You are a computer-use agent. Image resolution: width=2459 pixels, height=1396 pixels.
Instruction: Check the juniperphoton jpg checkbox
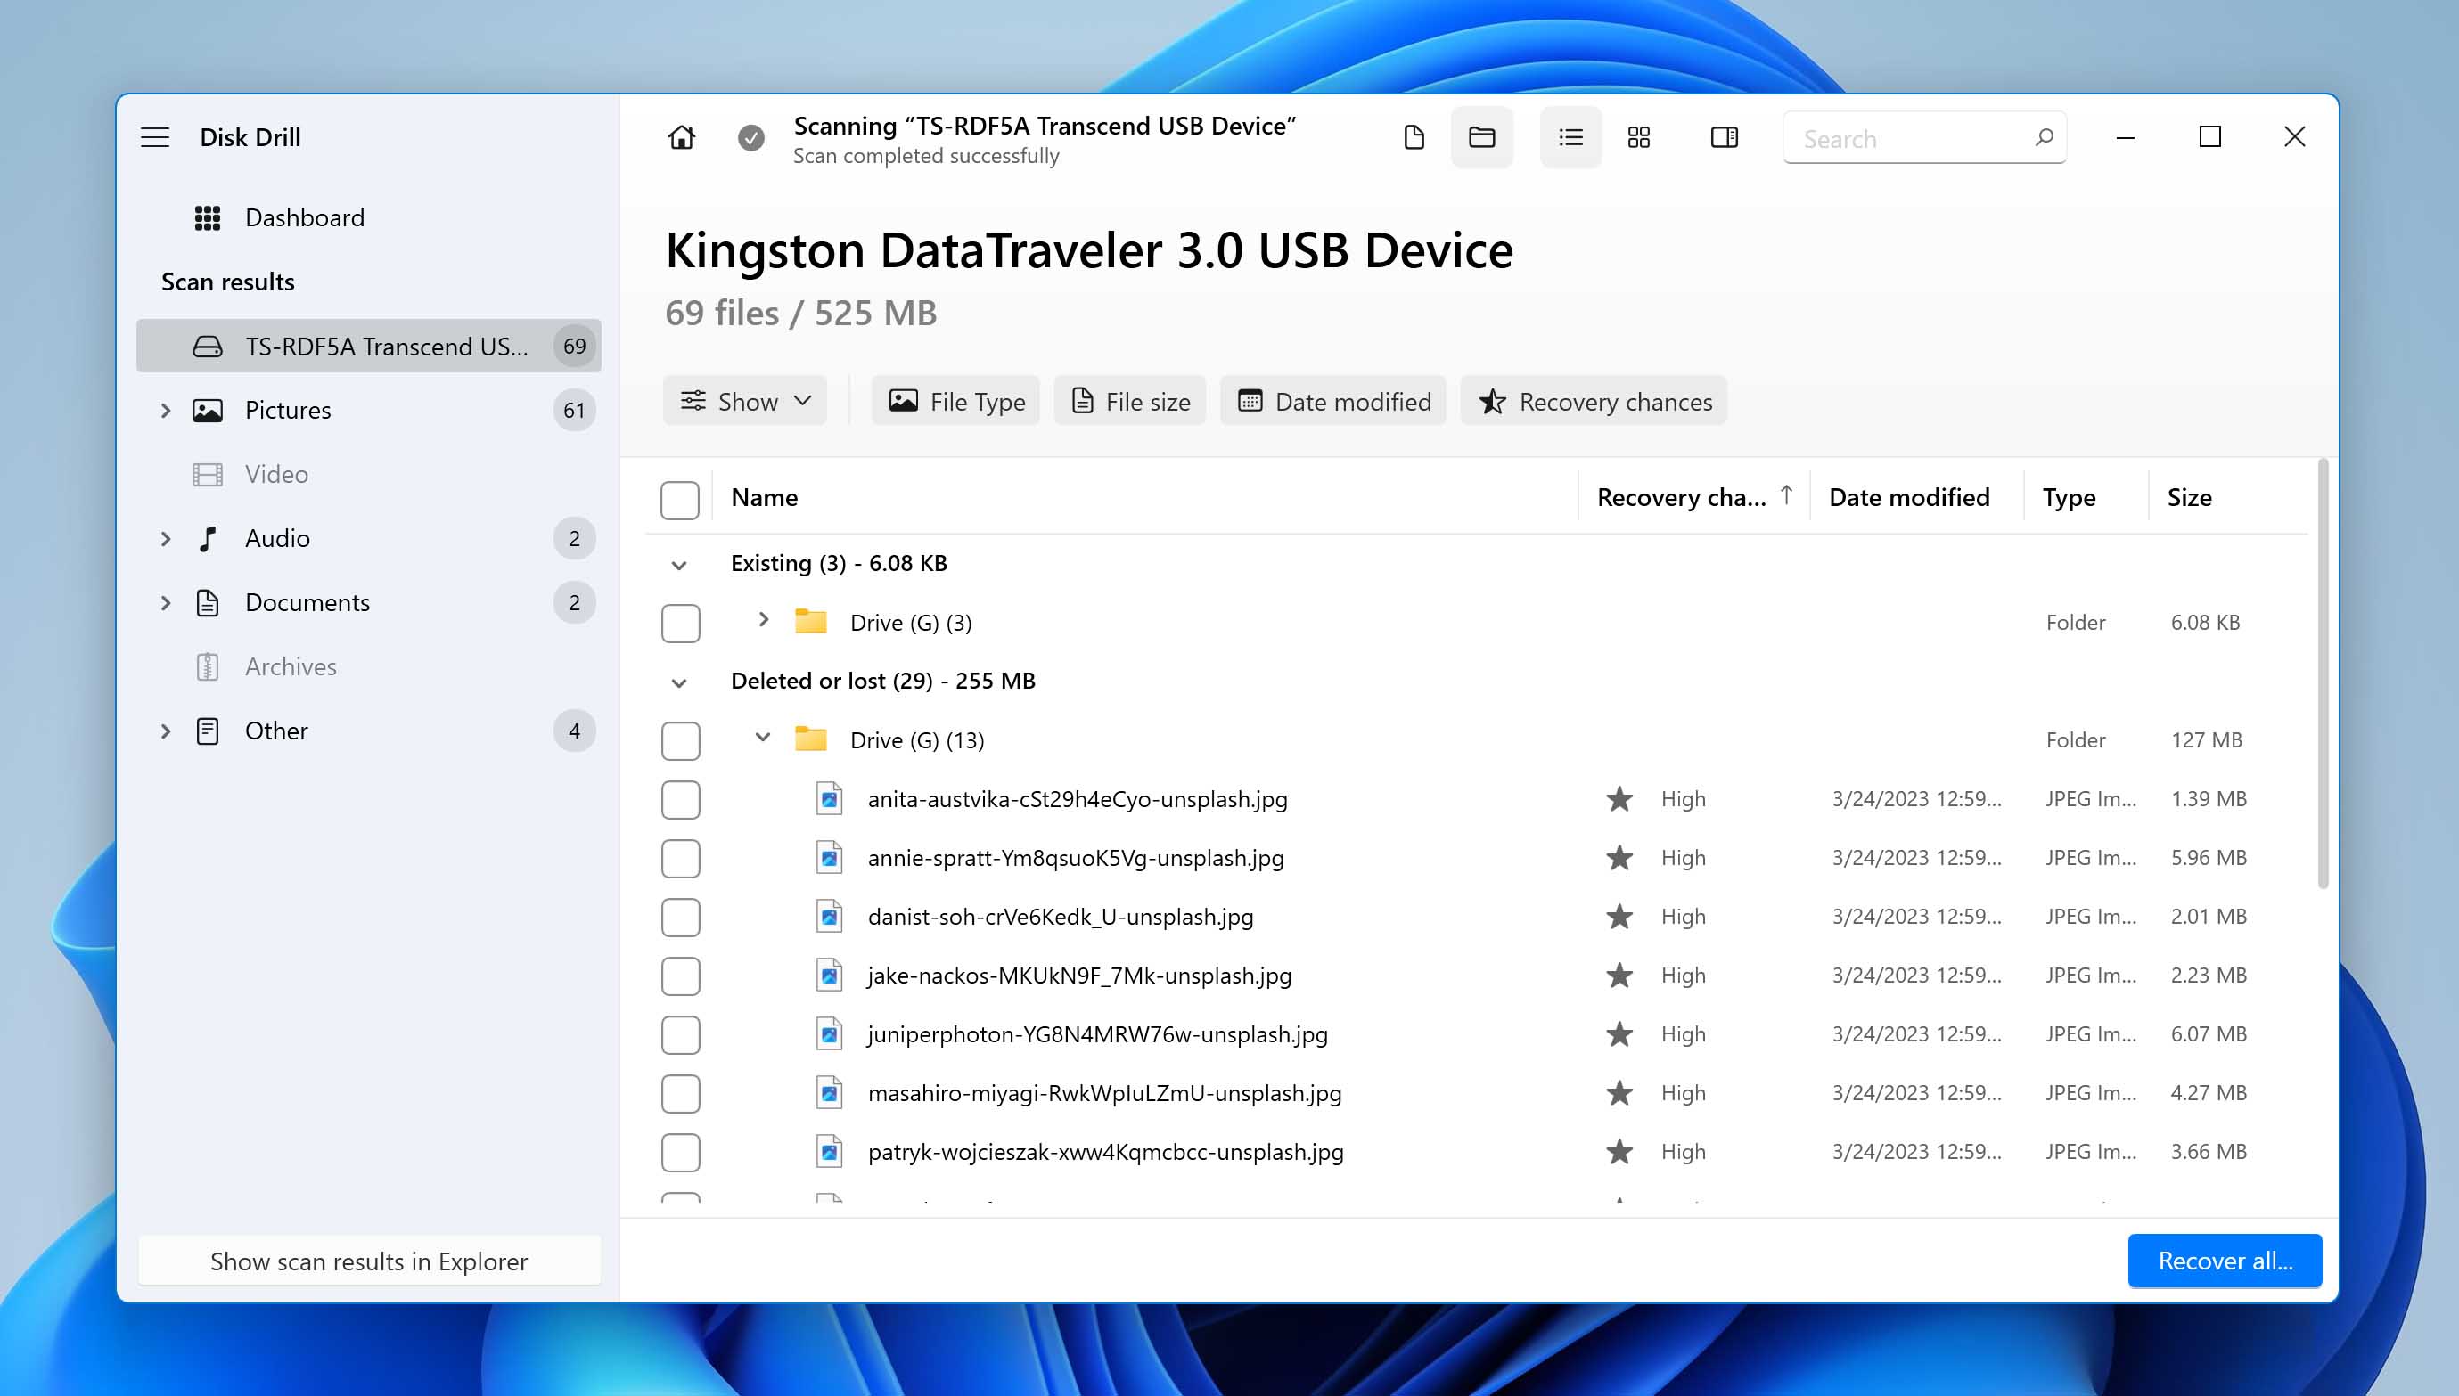pos(680,1034)
